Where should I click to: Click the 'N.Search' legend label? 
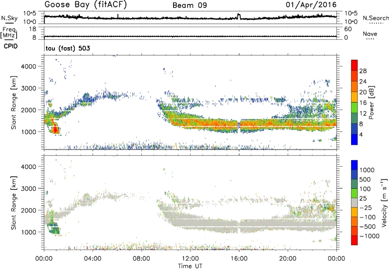coord(375,18)
